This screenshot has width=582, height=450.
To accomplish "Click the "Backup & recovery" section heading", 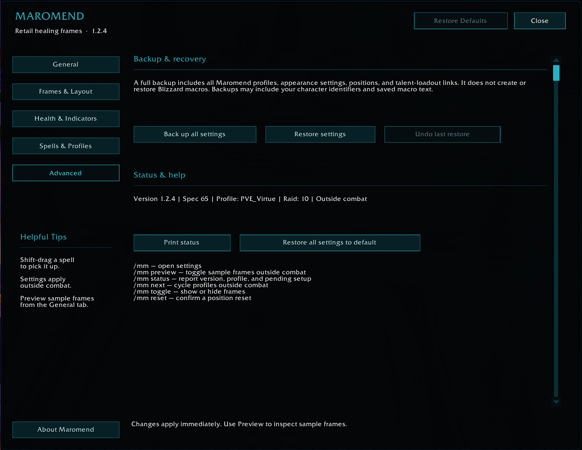I will tap(170, 59).
